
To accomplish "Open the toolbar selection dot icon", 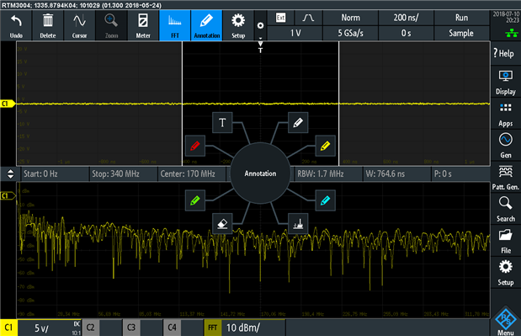I will tap(261, 25).
